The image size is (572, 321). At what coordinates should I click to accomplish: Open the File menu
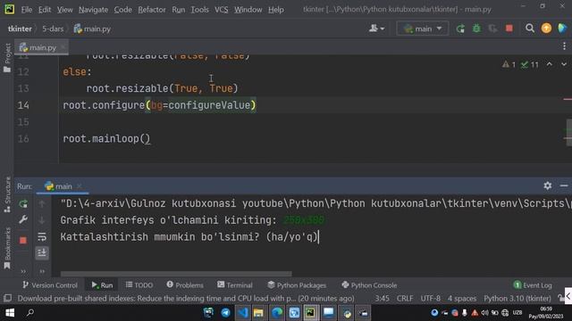click(x=27, y=10)
